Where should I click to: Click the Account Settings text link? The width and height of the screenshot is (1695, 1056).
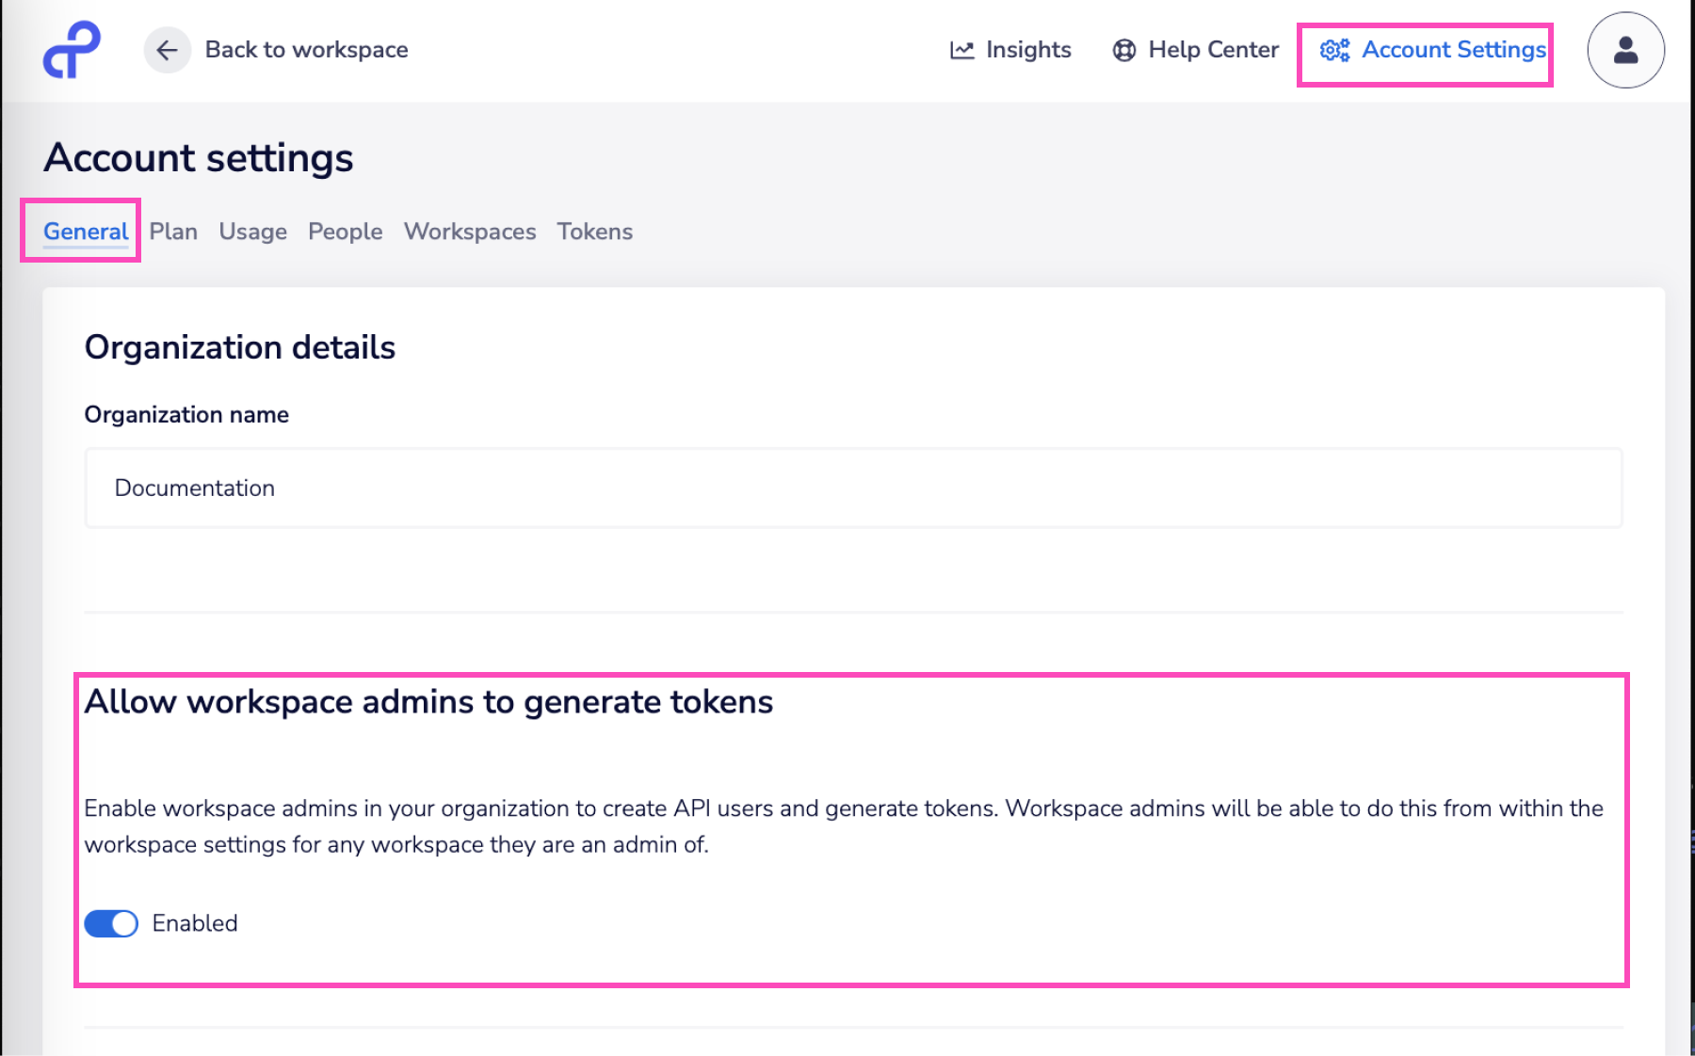(x=1453, y=50)
